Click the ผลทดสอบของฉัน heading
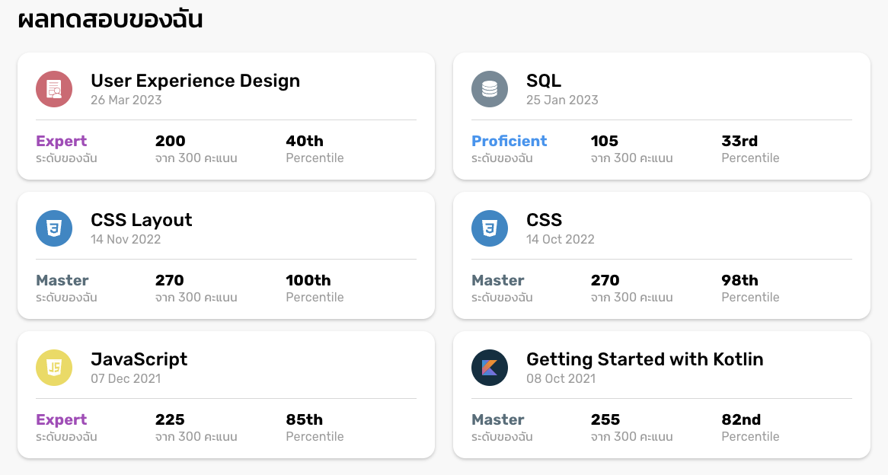Viewport: 888px width, 475px height. pyautogui.click(x=110, y=19)
